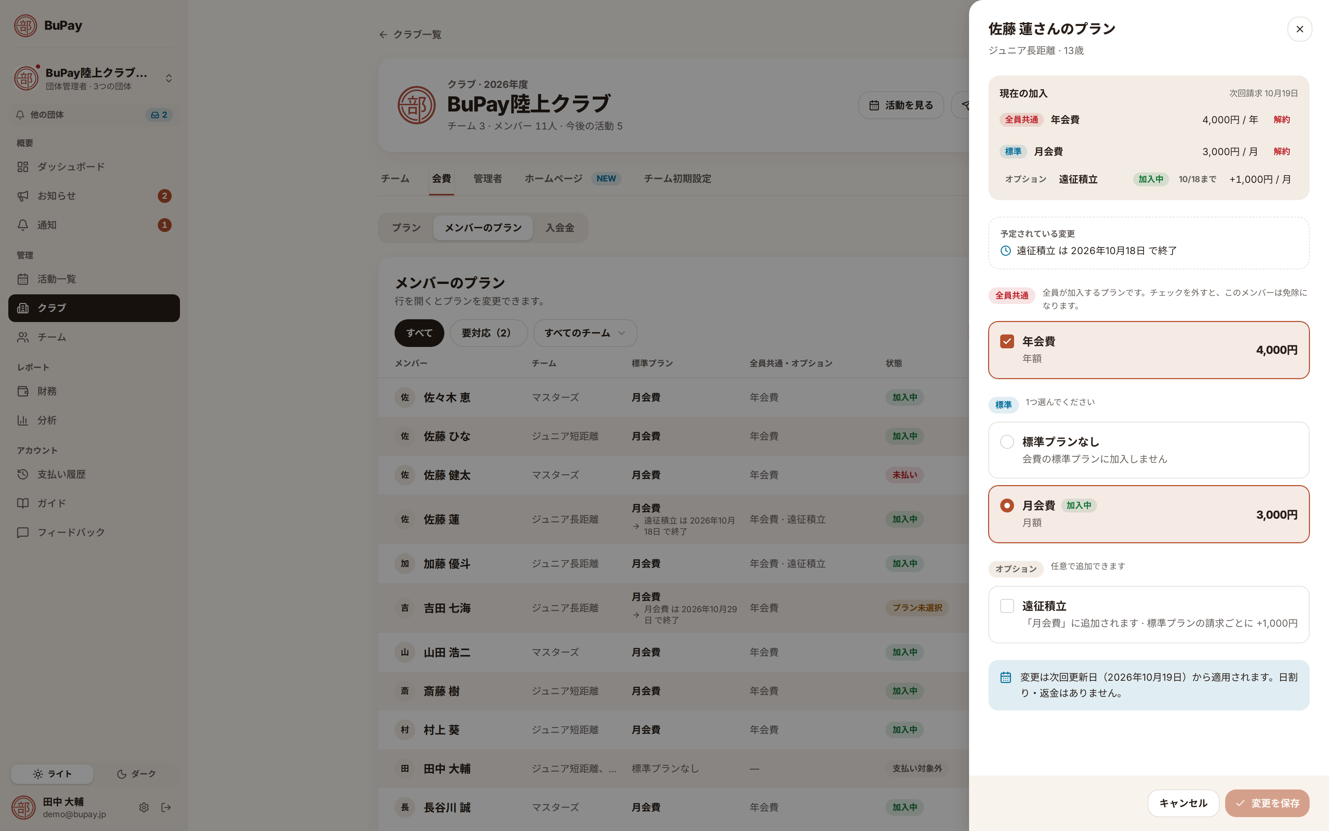Switch to ダーク theme

(x=136, y=774)
